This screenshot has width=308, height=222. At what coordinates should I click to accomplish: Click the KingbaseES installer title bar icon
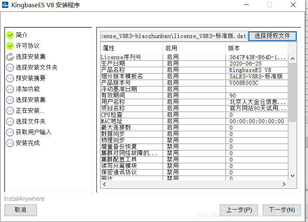[5, 5]
